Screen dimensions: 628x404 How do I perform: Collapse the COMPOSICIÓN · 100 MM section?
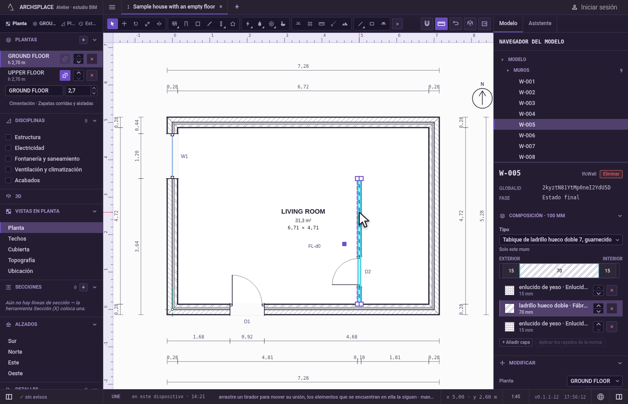(620, 216)
